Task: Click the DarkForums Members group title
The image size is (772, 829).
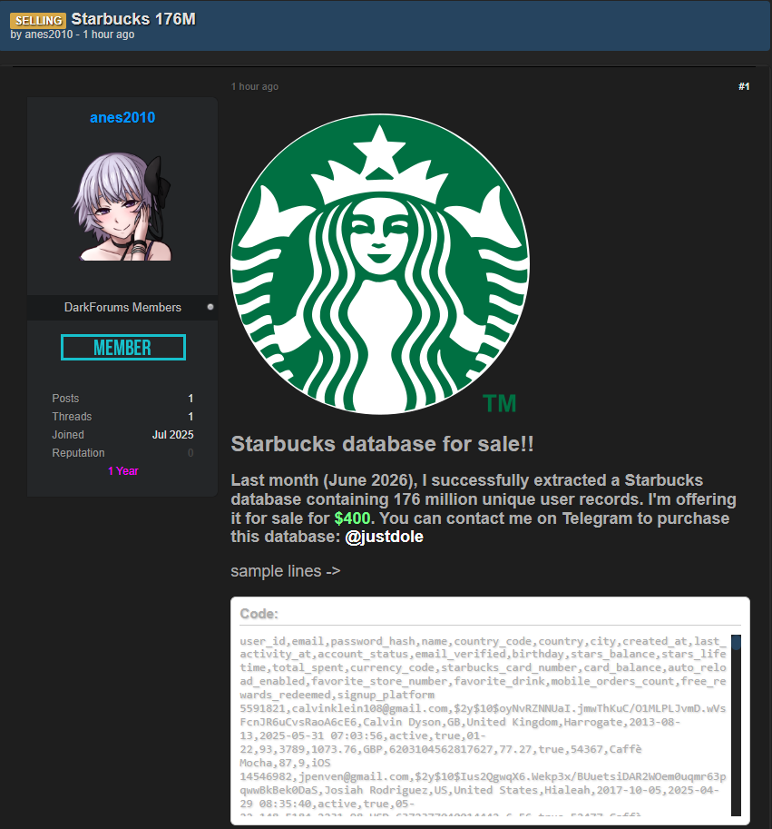Action: point(122,307)
